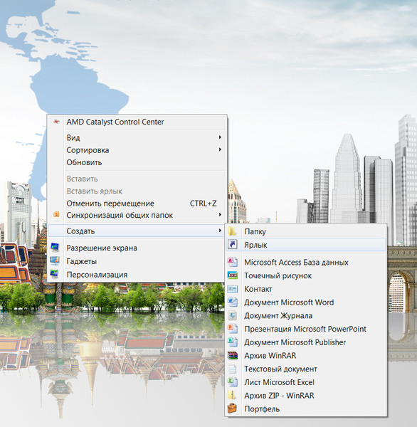Image resolution: width=417 pixels, height=427 pixels.
Task: Click the Контакт card icon
Action: pyautogui.click(x=232, y=289)
